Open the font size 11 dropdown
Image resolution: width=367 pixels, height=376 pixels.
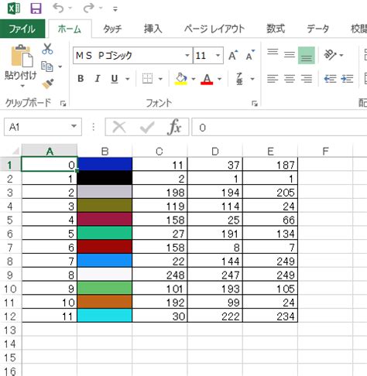pyautogui.click(x=218, y=55)
